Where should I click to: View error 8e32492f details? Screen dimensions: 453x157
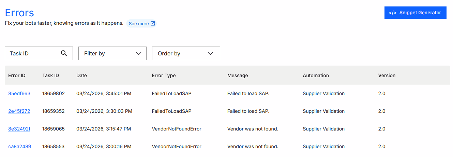[19, 129]
